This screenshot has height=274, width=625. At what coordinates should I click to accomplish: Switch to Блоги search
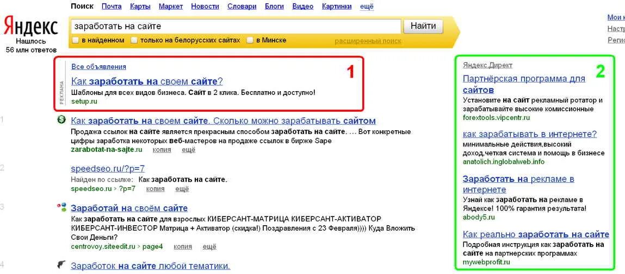(x=274, y=7)
